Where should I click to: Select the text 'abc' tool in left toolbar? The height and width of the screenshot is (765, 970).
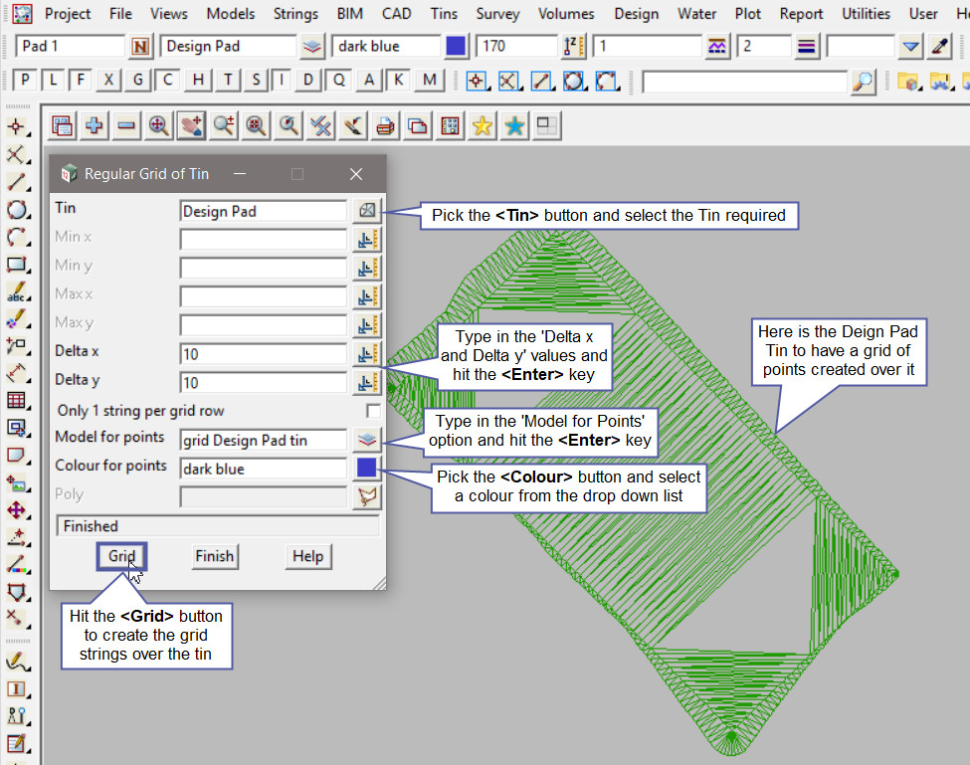coord(16,293)
